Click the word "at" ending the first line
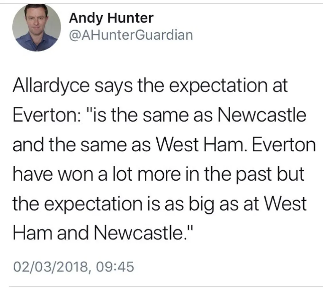Image resolution: width=323 pixels, height=292 pixels. 281,87
